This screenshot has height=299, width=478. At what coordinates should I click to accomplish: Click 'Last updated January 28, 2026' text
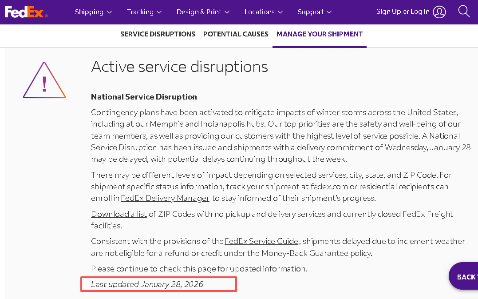pyautogui.click(x=147, y=284)
